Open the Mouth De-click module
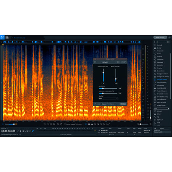 pos(160,88)
